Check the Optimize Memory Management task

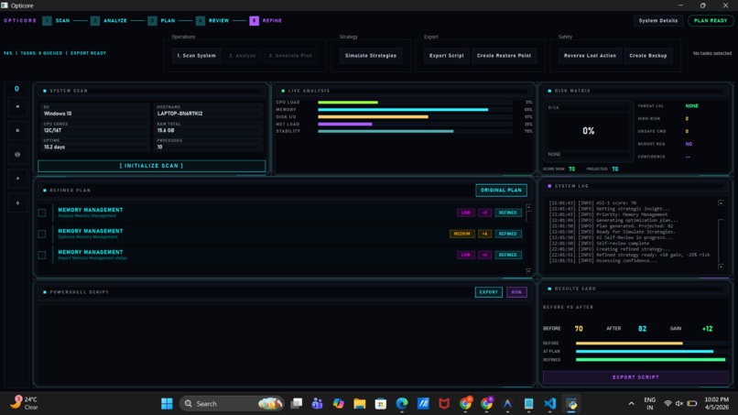(42, 235)
